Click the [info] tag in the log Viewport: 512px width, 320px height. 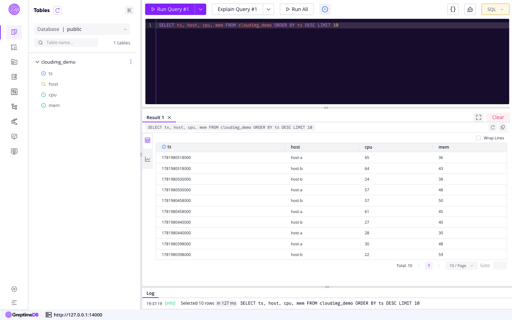pos(170,303)
